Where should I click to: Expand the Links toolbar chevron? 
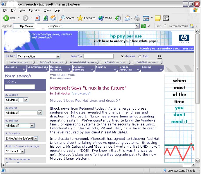point(165,25)
